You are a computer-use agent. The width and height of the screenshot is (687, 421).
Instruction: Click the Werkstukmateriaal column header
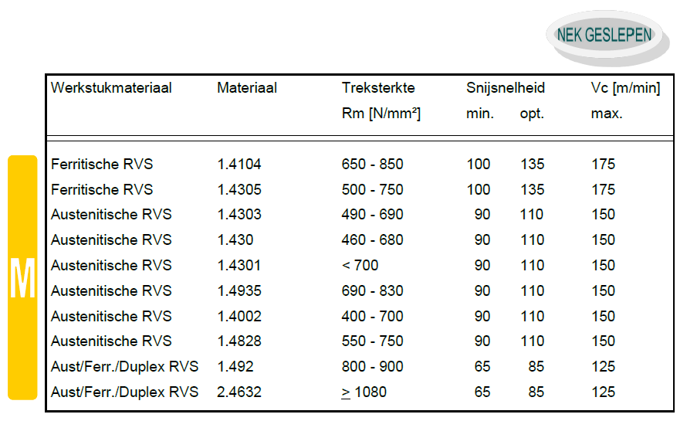coord(111,88)
